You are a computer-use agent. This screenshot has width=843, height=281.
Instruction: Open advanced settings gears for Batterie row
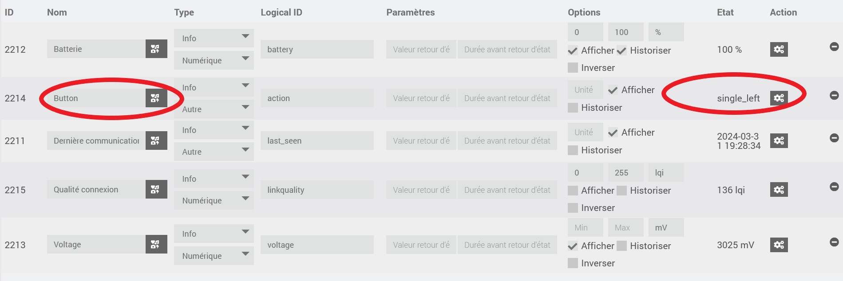coord(779,49)
